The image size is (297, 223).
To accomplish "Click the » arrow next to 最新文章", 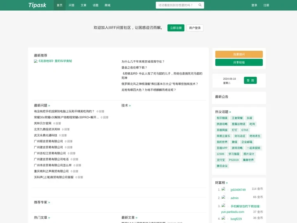I will (137, 218).
